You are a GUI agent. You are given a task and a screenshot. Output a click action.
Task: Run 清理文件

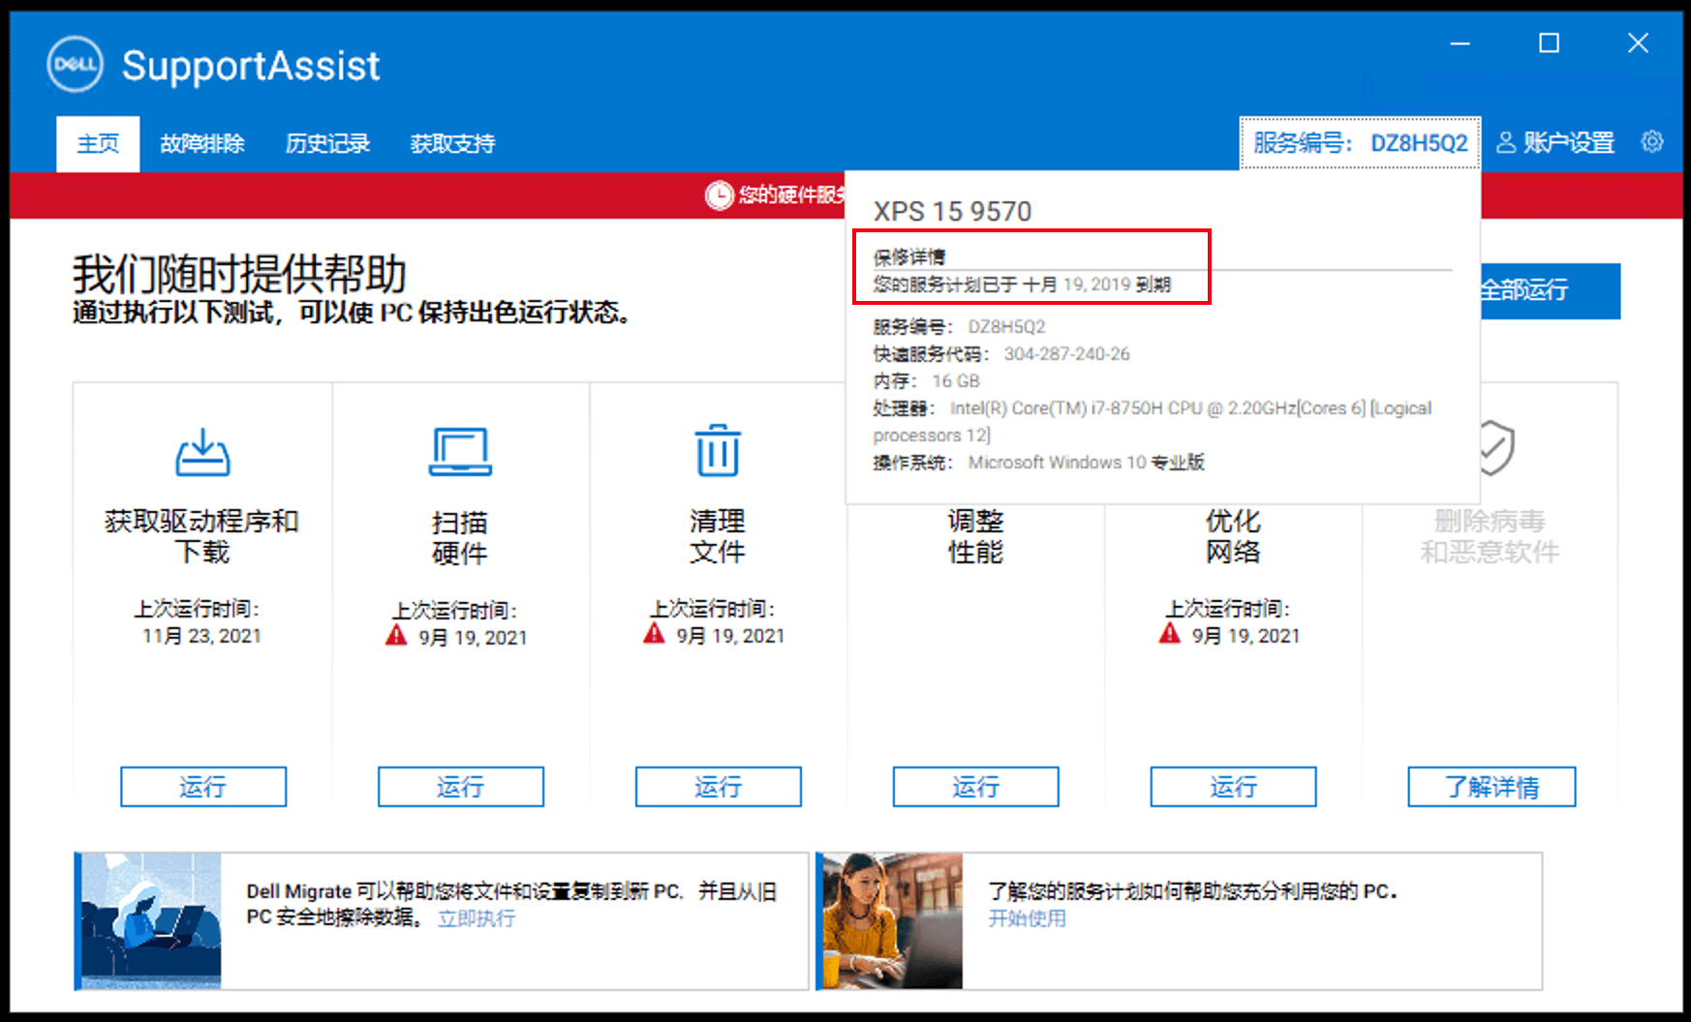point(719,787)
